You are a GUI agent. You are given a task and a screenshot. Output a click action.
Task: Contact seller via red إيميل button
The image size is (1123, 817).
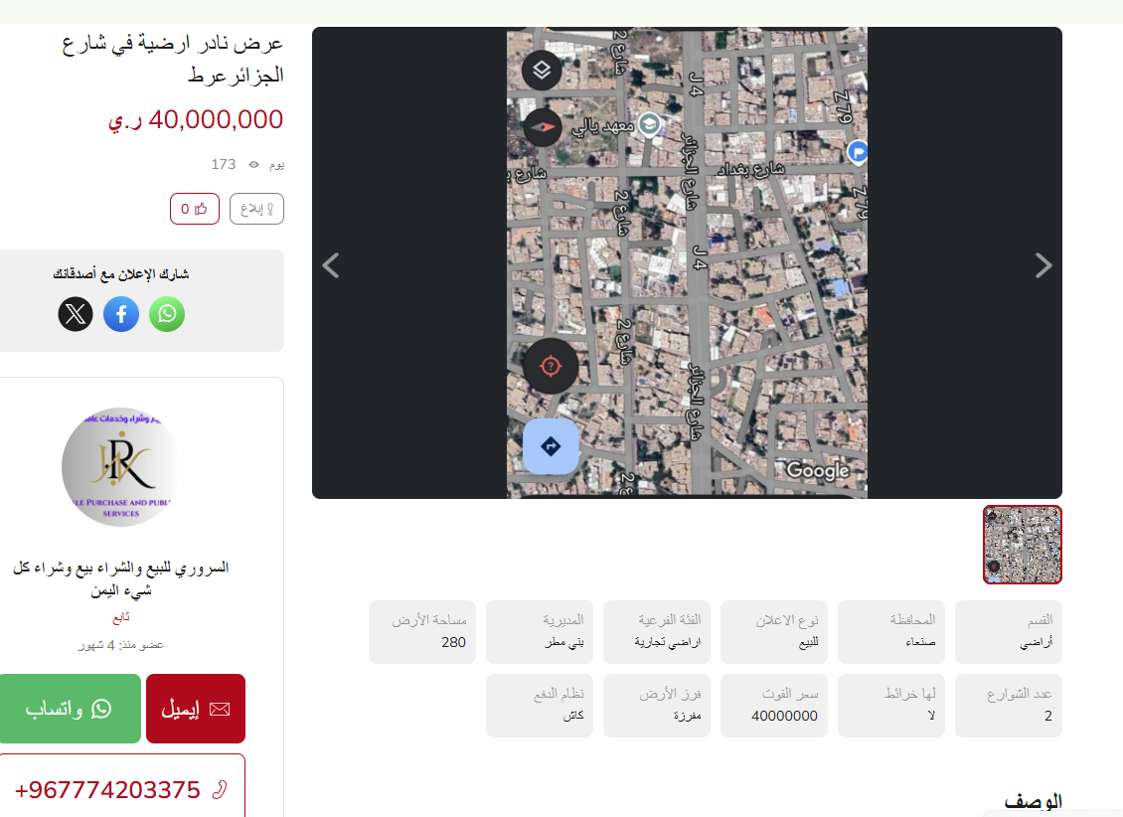(196, 709)
